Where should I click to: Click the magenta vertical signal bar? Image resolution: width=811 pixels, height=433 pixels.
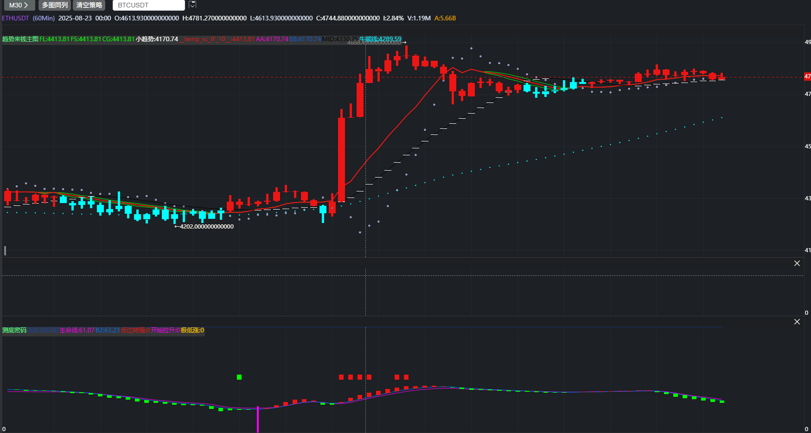pos(258,419)
